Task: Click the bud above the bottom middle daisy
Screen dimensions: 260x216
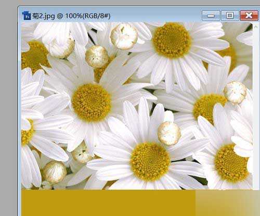Action: pos(169,133)
